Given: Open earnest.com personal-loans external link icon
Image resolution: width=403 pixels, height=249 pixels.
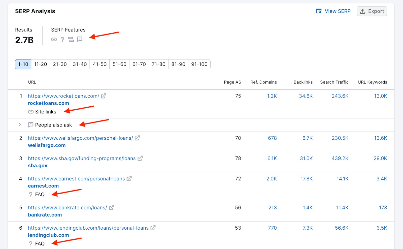Looking at the screenshot, I should pos(129,179).
